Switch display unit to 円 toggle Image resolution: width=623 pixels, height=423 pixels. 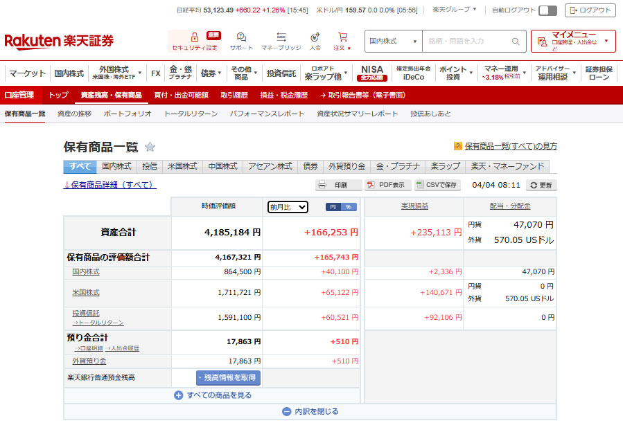point(333,207)
